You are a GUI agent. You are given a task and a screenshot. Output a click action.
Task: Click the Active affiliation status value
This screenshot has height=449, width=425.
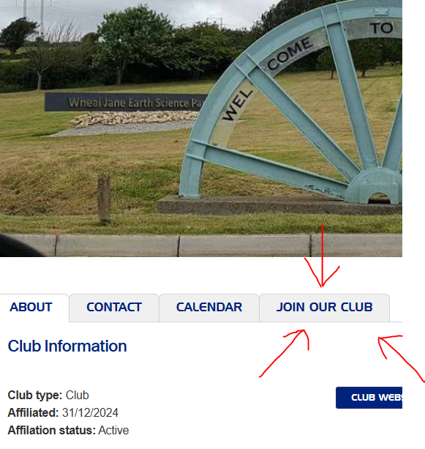point(113,431)
